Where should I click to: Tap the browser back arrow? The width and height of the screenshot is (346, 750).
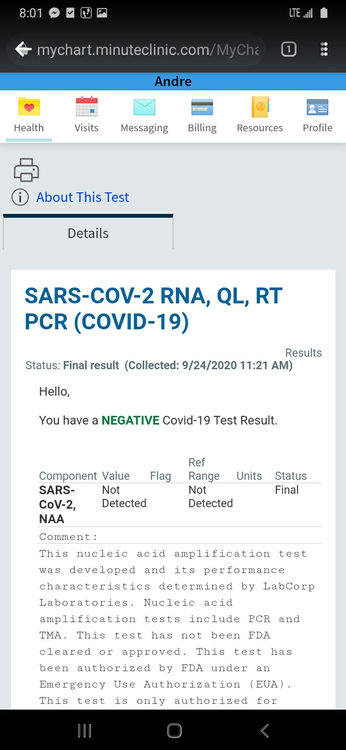[23, 49]
